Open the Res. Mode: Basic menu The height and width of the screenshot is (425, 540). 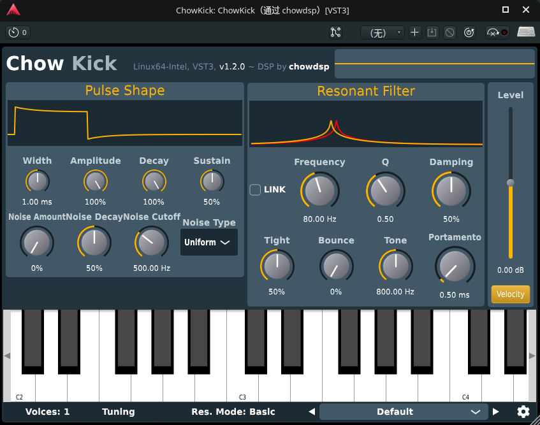pyautogui.click(x=233, y=412)
